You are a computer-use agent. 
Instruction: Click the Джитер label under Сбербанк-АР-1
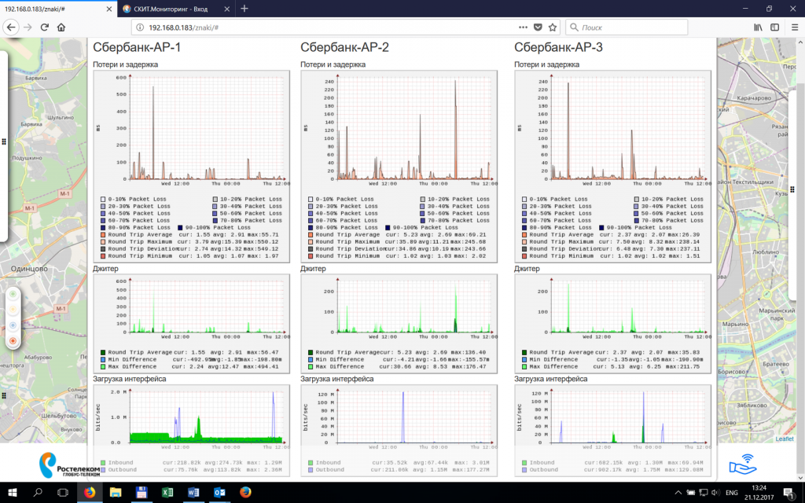105,269
